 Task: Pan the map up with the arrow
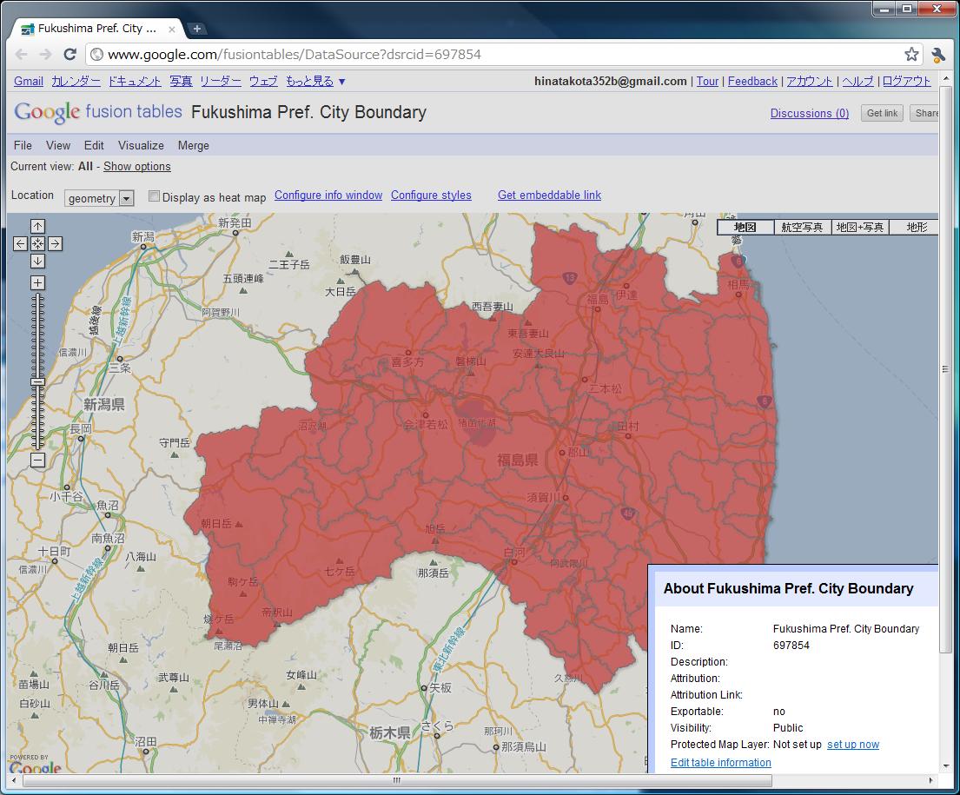(37, 226)
